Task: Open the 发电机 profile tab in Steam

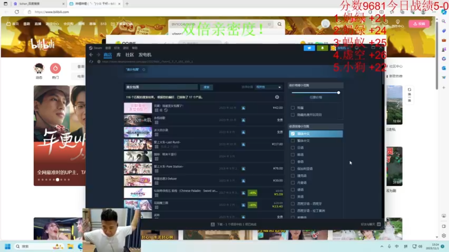Action: coord(145,54)
